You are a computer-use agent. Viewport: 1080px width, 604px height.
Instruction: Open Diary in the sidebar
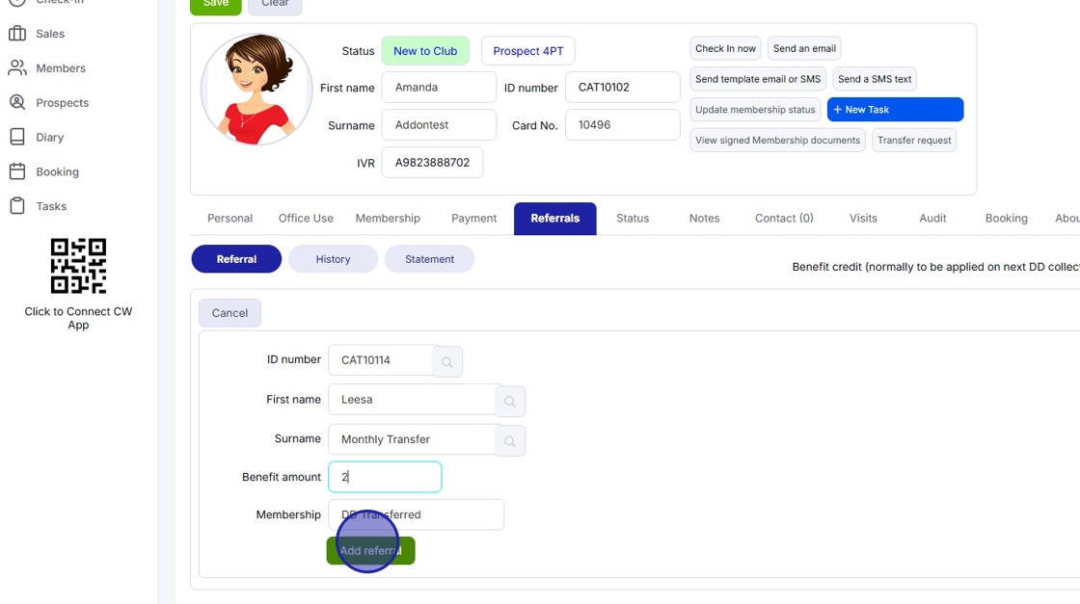(x=49, y=137)
